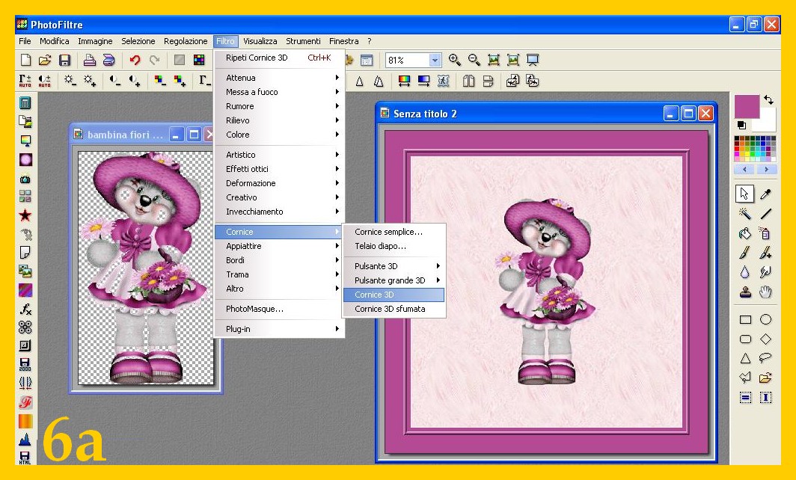Viewport: 796px width, 480px height.
Task: Choose the Lasso selection shape
Action: [765, 358]
